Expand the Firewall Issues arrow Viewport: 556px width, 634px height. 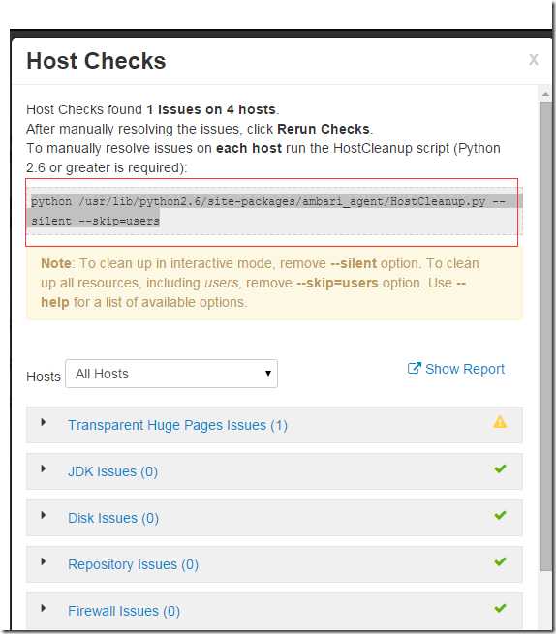(x=43, y=609)
